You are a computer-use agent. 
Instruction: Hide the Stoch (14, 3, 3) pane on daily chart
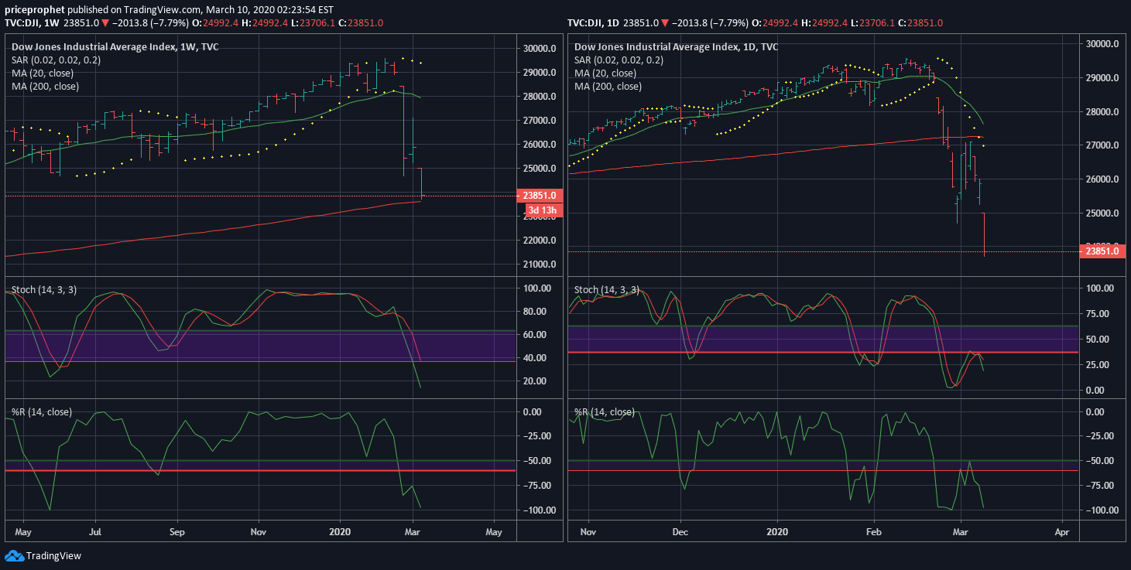[608, 289]
